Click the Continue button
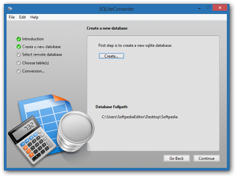The image size is (236, 177). coord(207,158)
